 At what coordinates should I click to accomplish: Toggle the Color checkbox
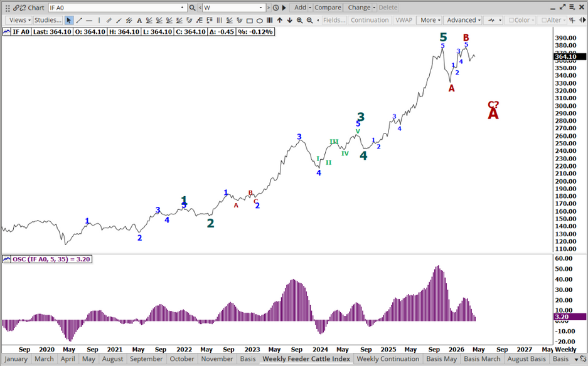point(511,20)
